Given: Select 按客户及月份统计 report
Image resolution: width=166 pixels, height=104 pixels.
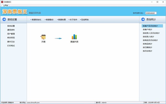Looking at the screenshot, I should pyautogui.click(x=152, y=26).
